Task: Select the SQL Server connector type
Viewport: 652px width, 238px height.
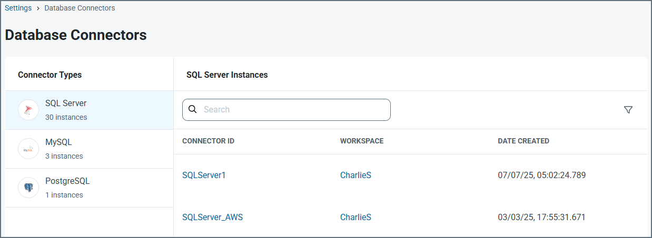Action: tap(66, 104)
